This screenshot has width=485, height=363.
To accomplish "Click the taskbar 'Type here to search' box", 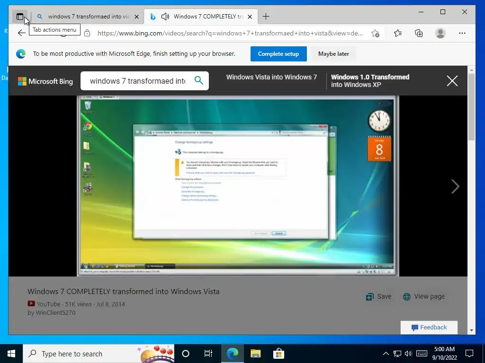I will 99,354.
